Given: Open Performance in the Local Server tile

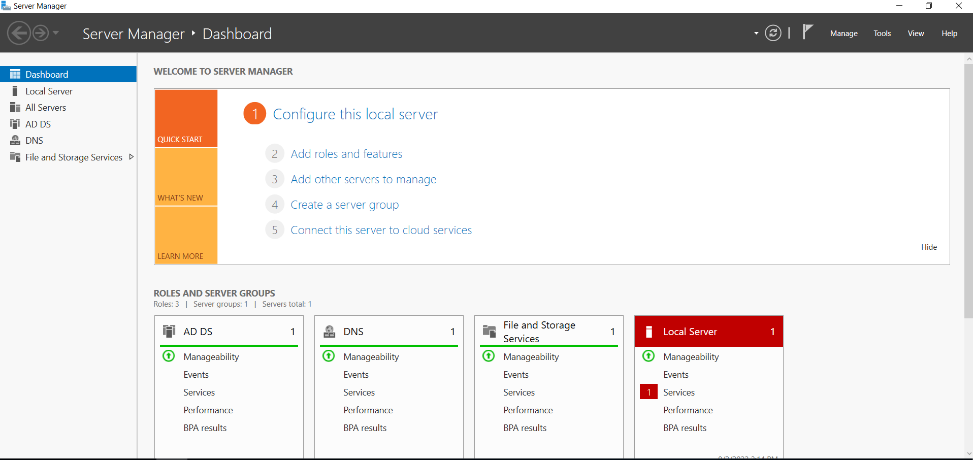Looking at the screenshot, I should pyautogui.click(x=688, y=410).
